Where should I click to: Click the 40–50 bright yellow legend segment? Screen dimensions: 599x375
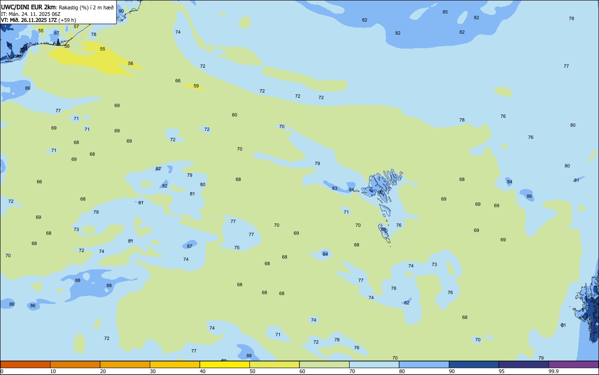(x=225, y=364)
